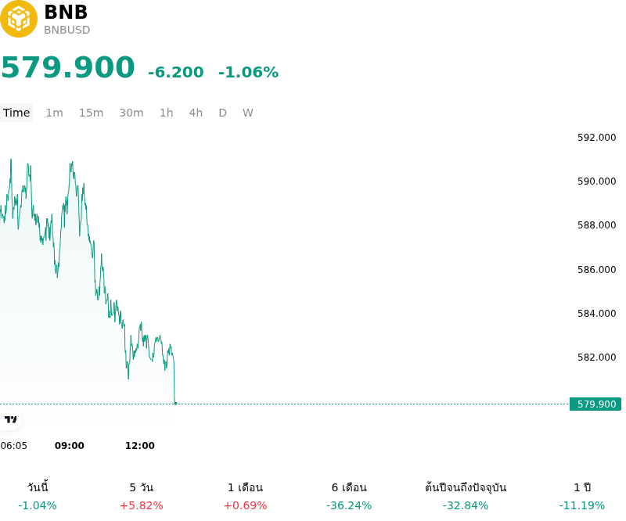Switch to the 15m interval

[91, 113]
